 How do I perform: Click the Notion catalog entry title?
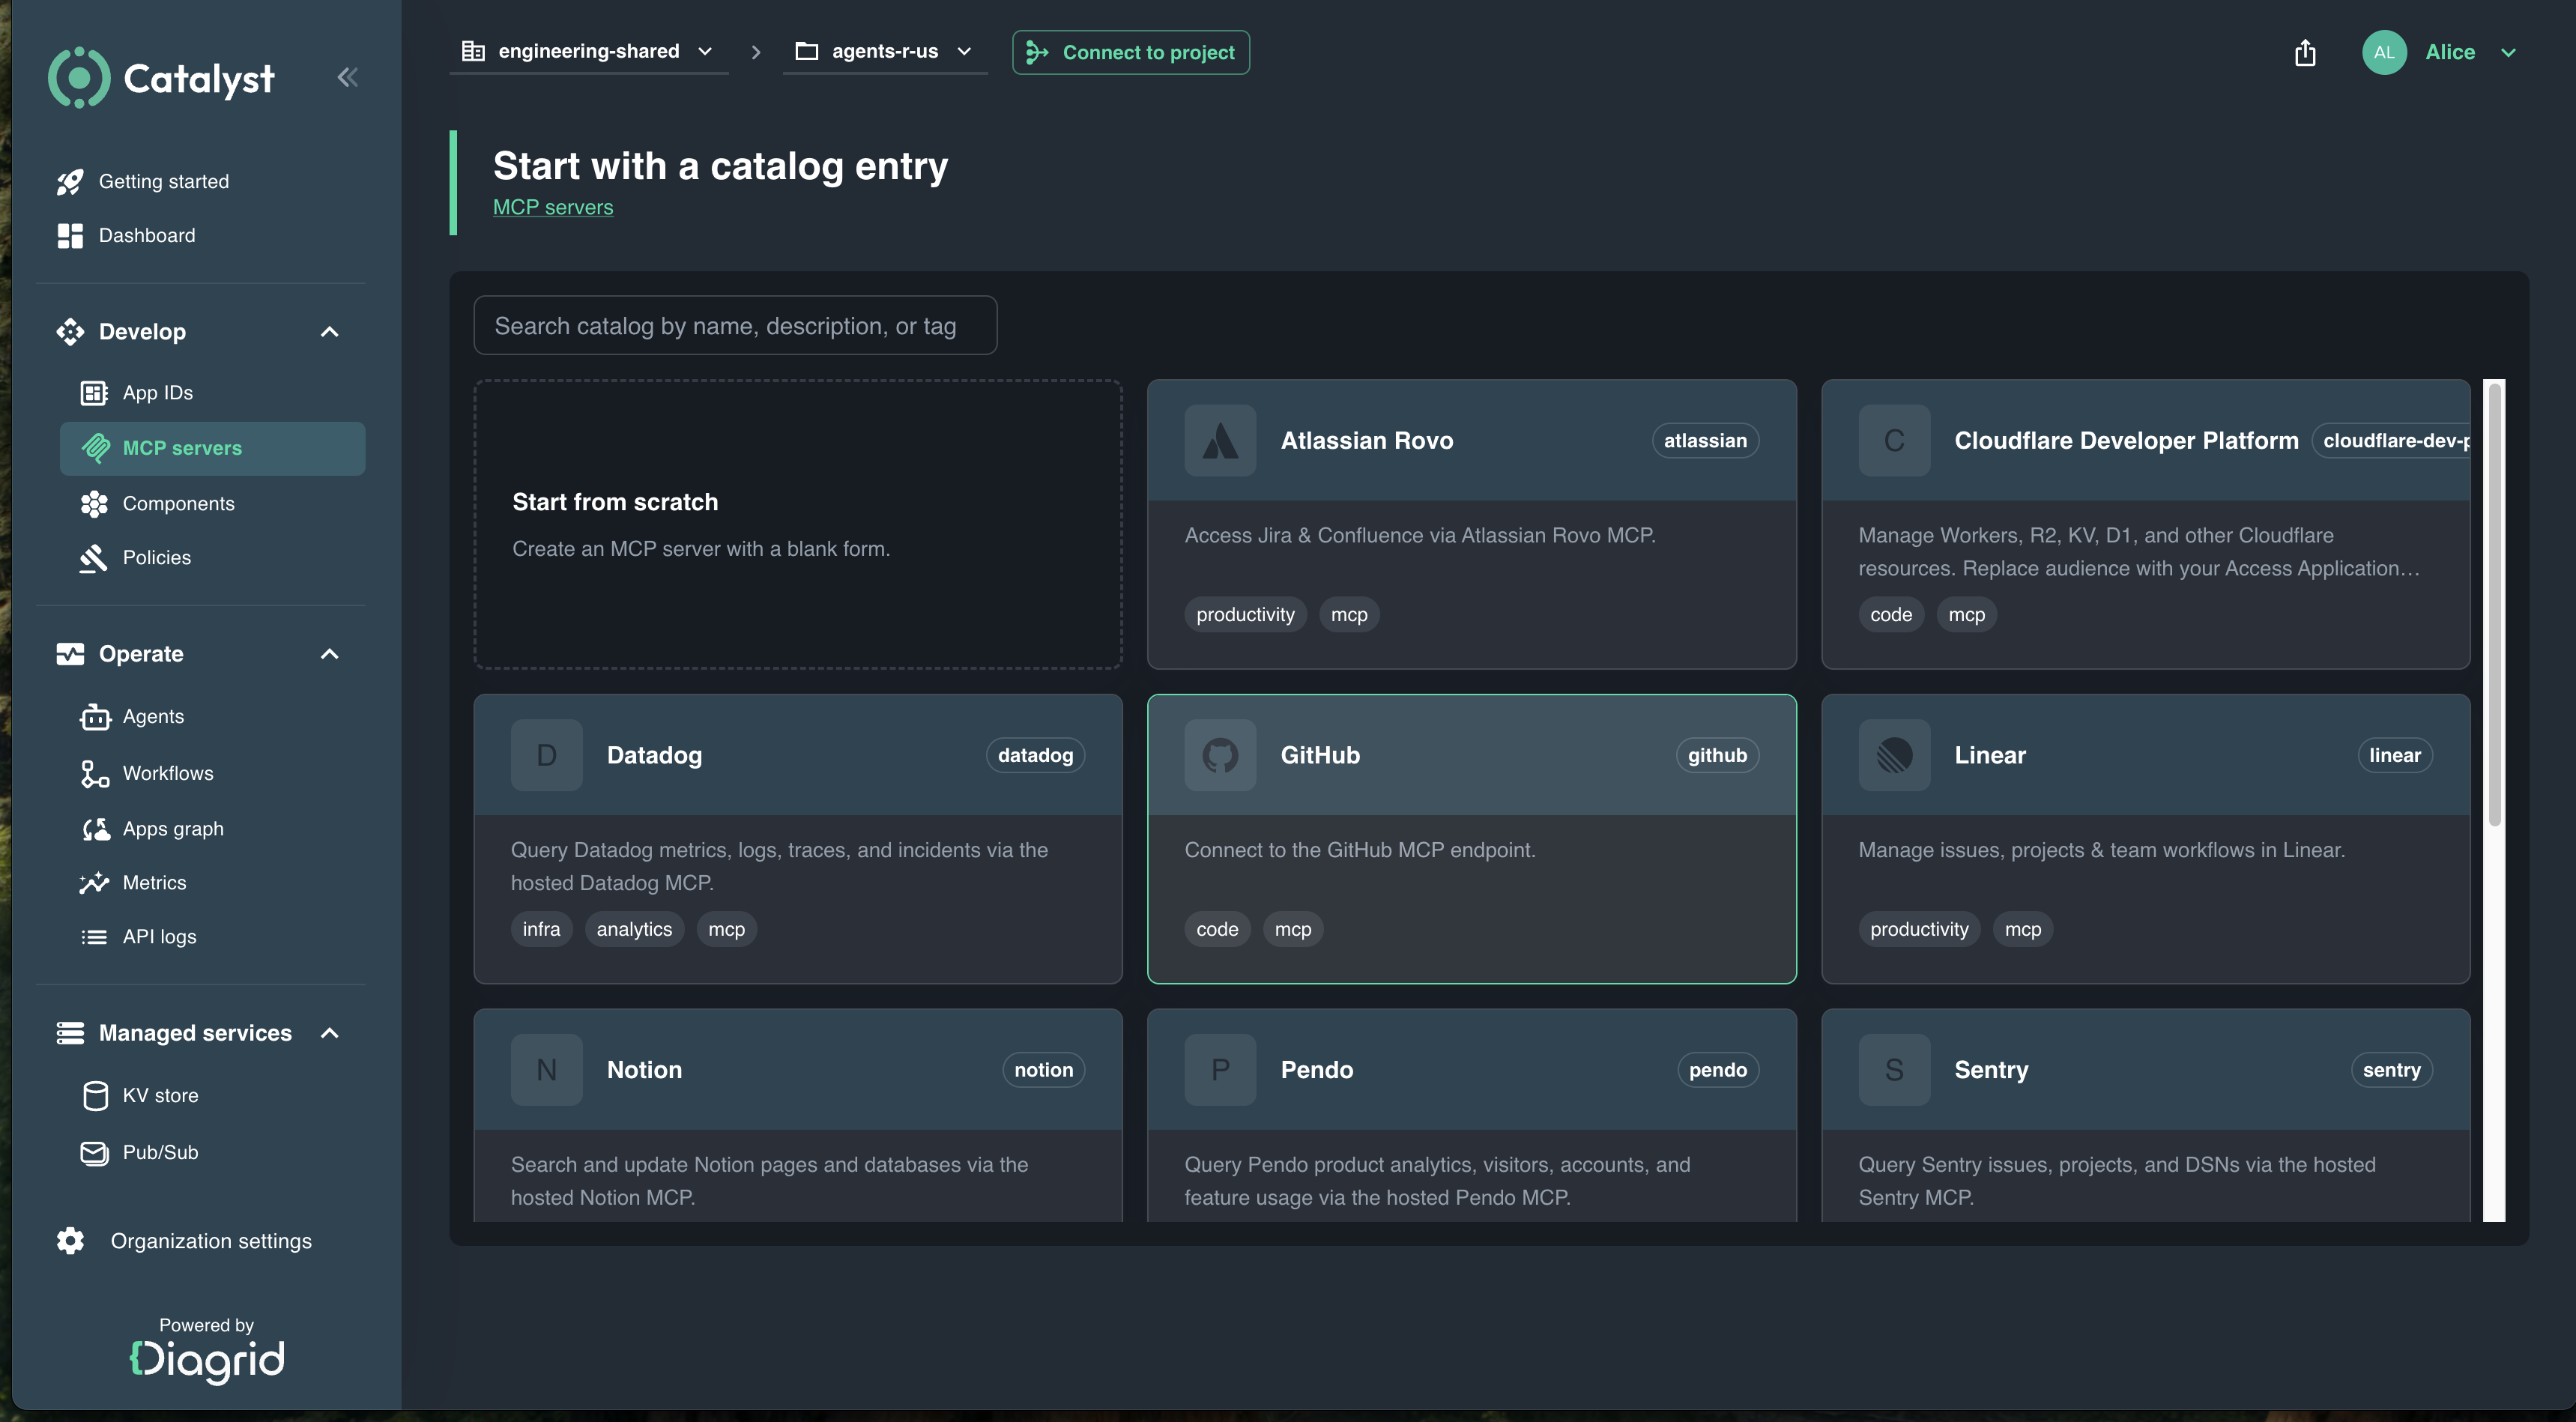pyautogui.click(x=644, y=1070)
